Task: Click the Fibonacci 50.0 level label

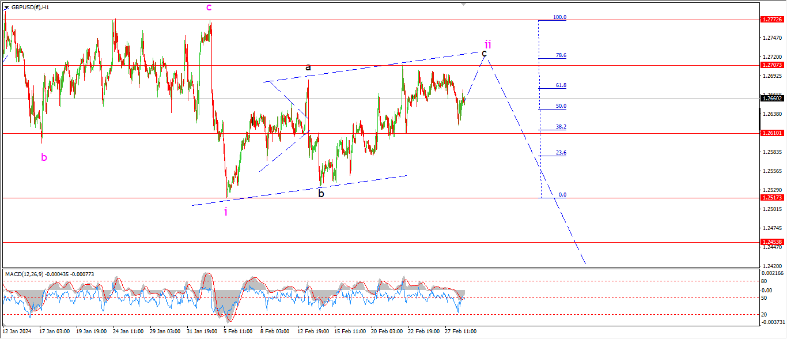Action: [561, 106]
